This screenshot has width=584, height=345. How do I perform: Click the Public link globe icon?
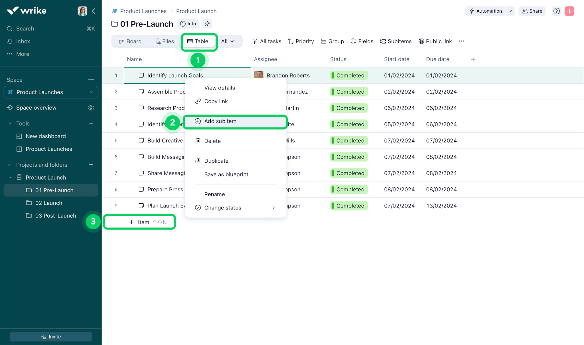(x=421, y=41)
